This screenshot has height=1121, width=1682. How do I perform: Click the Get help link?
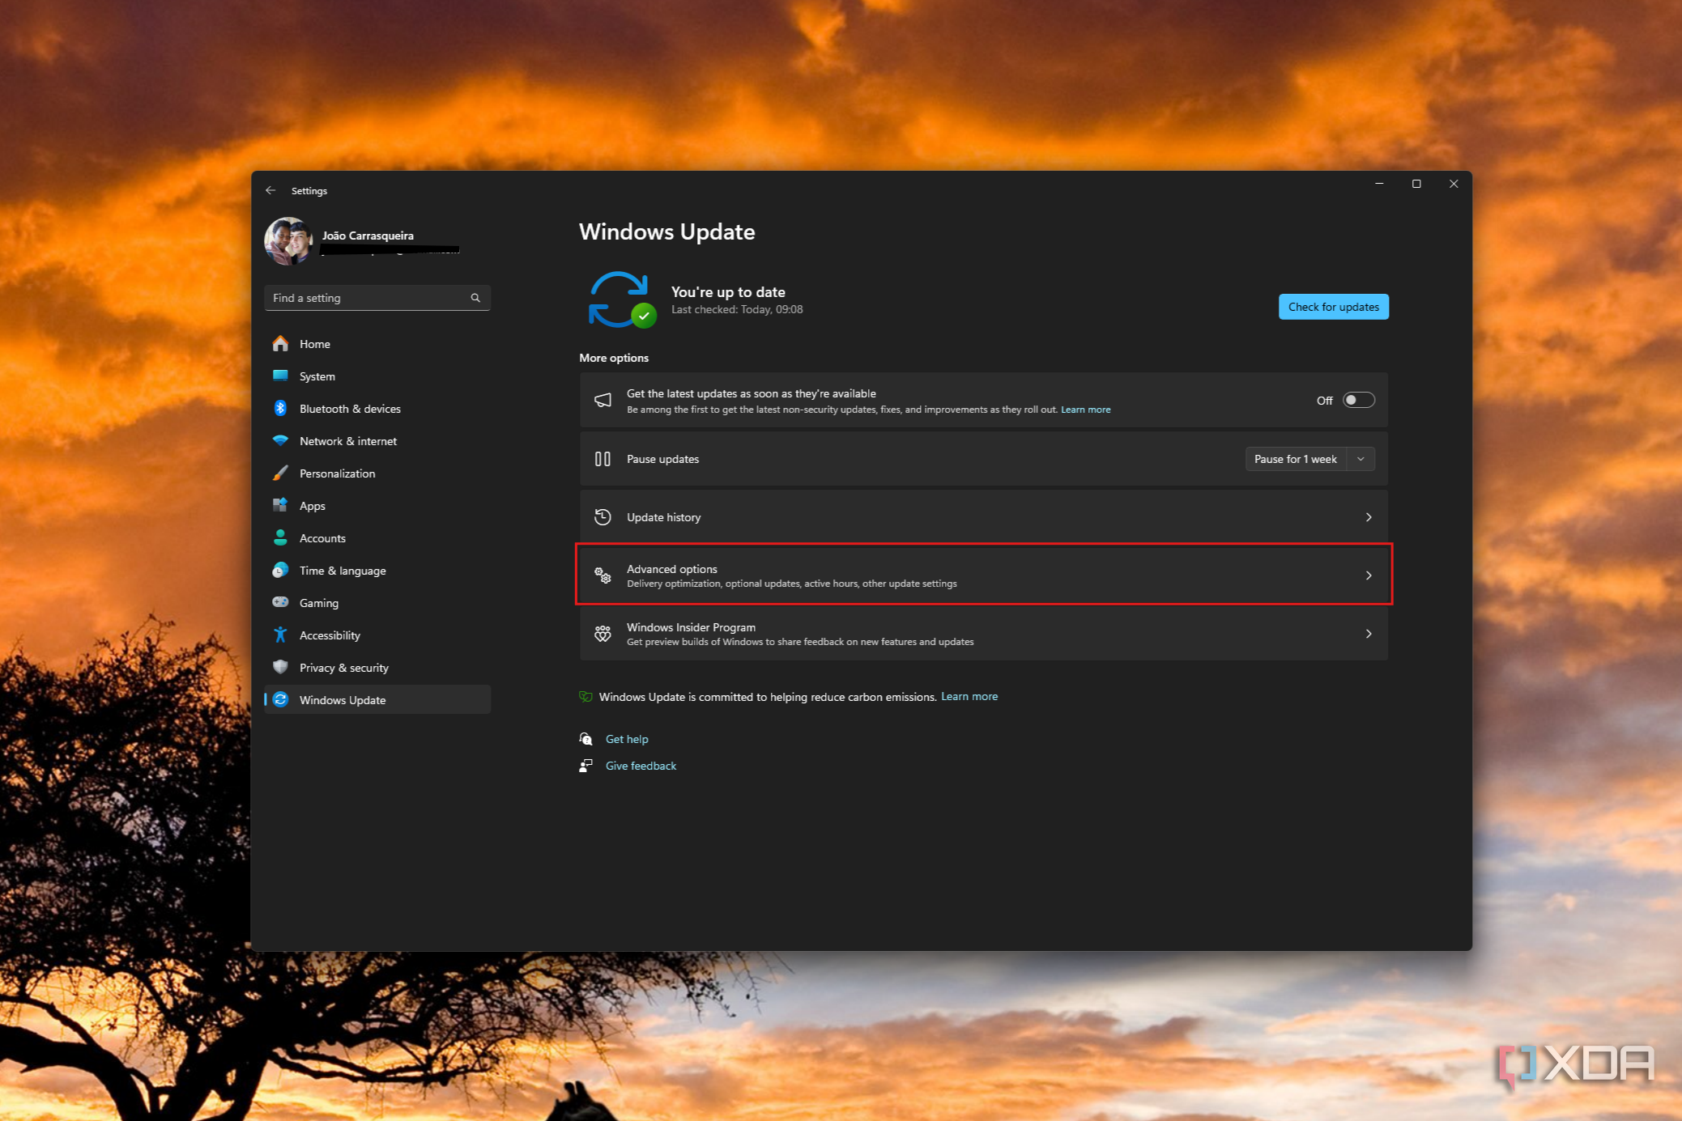pos(627,739)
